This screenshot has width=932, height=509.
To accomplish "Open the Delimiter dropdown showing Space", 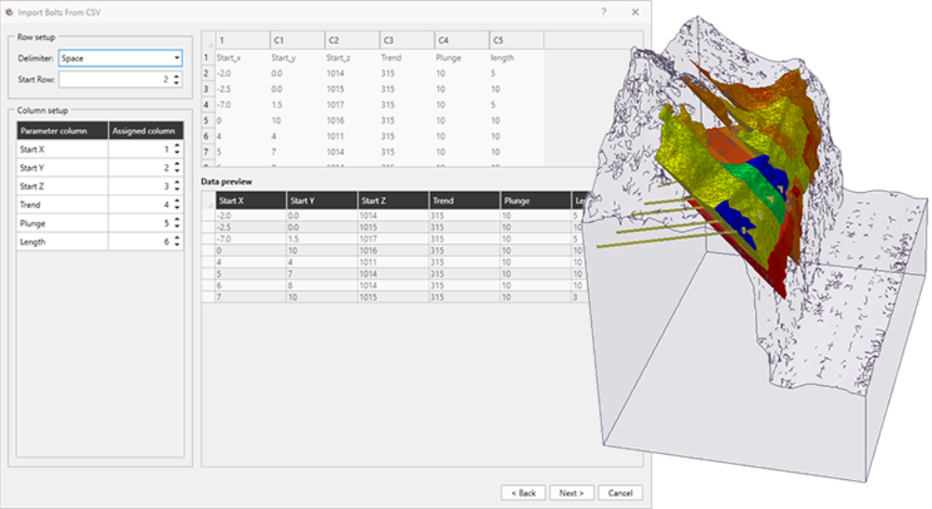I will click(x=120, y=59).
